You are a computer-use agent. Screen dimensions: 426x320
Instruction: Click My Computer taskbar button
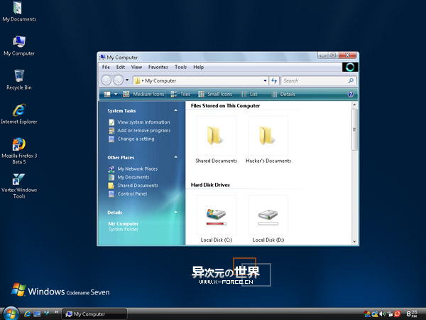94,314
